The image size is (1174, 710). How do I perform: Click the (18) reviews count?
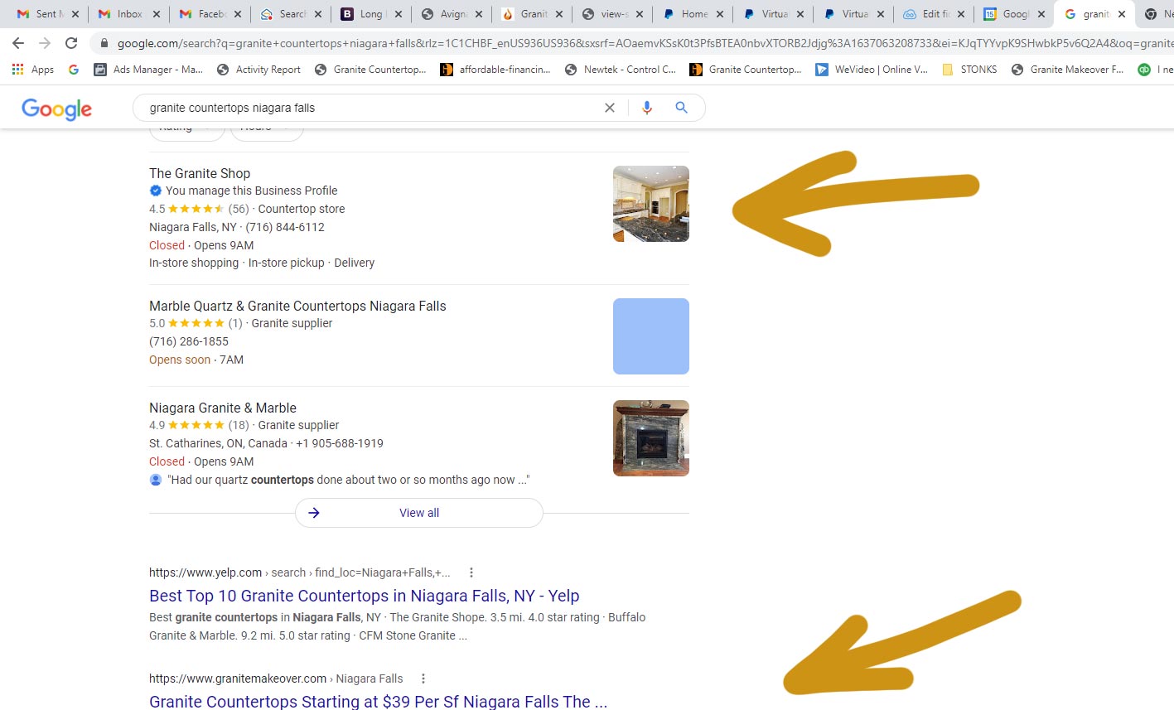pyautogui.click(x=239, y=425)
